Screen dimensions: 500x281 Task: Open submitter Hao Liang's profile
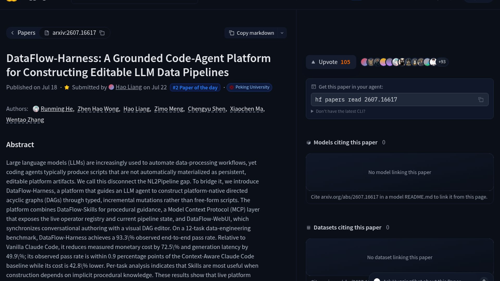[129, 87]
